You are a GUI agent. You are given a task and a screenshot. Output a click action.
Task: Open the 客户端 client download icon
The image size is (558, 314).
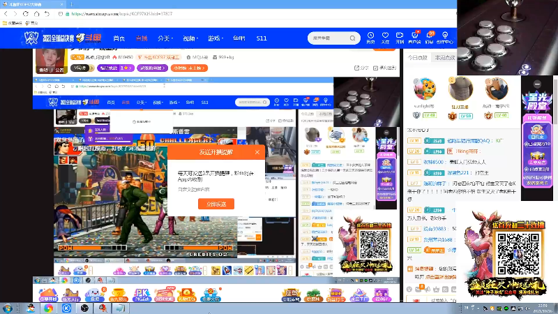414,38
